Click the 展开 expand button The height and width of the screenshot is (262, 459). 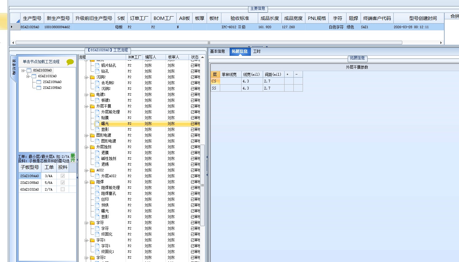(73, 158)
